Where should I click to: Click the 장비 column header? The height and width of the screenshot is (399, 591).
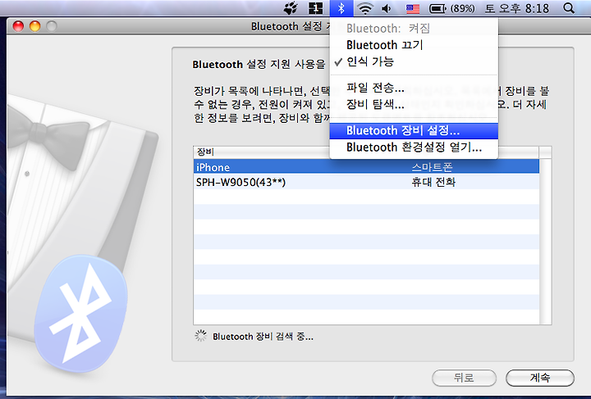261,152
